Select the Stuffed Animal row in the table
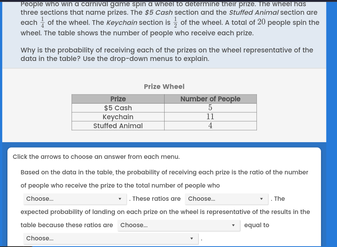This screenshot has width=337, height=247. tap(118, 125)
